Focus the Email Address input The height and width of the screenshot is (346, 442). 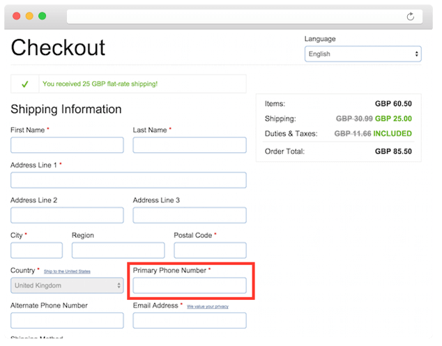[189, 320]
